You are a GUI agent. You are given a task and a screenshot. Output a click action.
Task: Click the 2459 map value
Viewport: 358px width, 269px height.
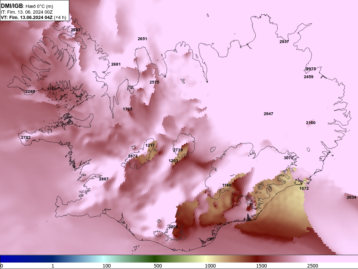[x=309, y=77]
